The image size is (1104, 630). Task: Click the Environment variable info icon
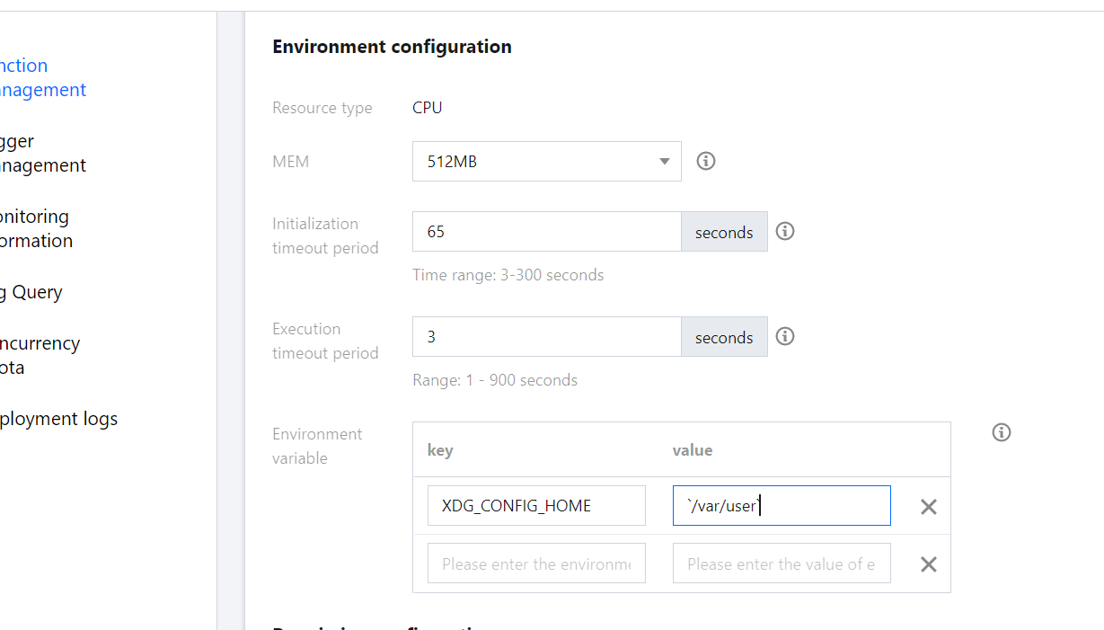1002,432
